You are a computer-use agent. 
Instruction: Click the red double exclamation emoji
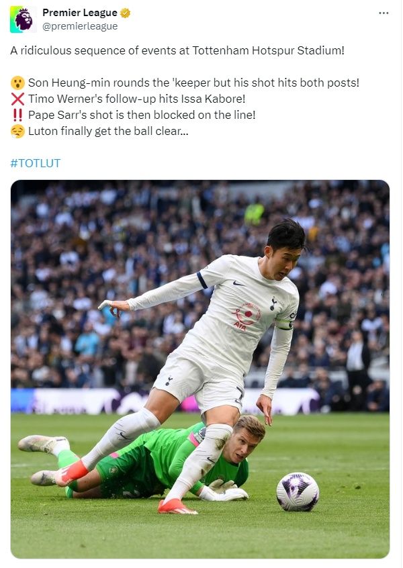17,115
